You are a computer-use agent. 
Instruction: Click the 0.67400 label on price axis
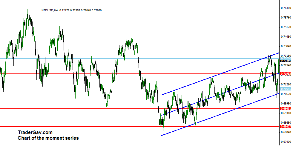click(286, 142)
